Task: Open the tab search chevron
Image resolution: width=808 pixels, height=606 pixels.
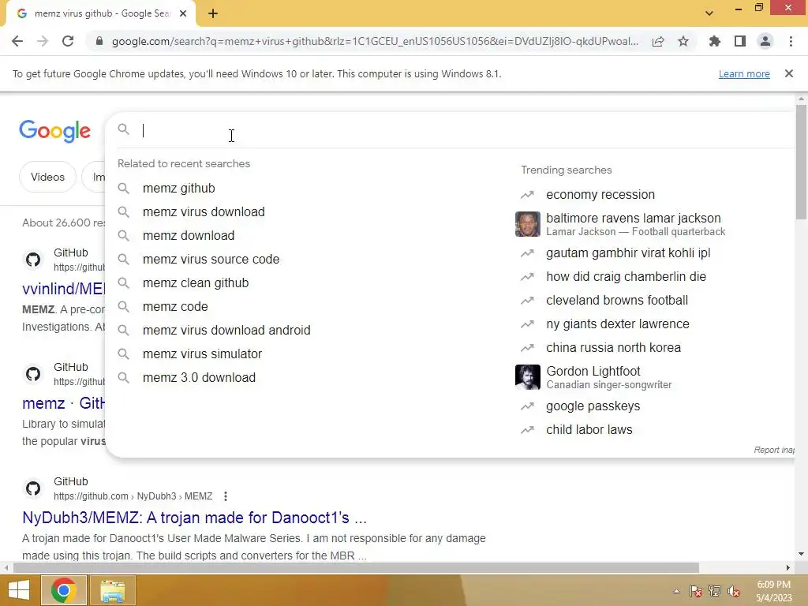Action: click(x=709, y=13)
